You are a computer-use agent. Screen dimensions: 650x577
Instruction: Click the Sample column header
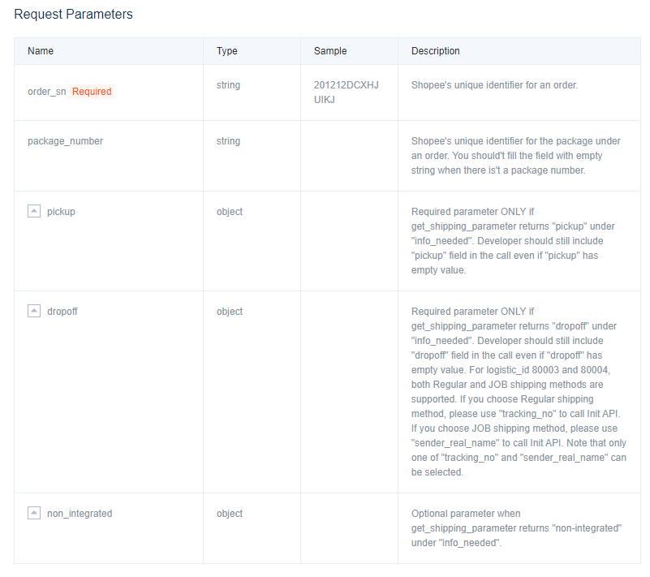click(x=330, y=51)
